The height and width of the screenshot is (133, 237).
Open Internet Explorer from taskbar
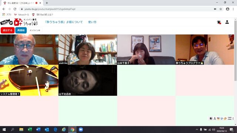point(64,130)
